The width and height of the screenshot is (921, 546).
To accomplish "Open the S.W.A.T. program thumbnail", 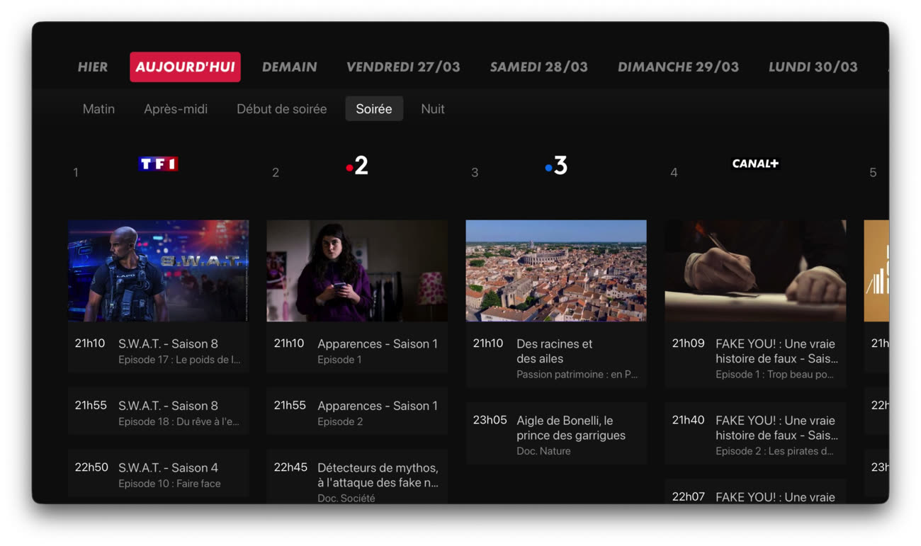I will point(158,271).
